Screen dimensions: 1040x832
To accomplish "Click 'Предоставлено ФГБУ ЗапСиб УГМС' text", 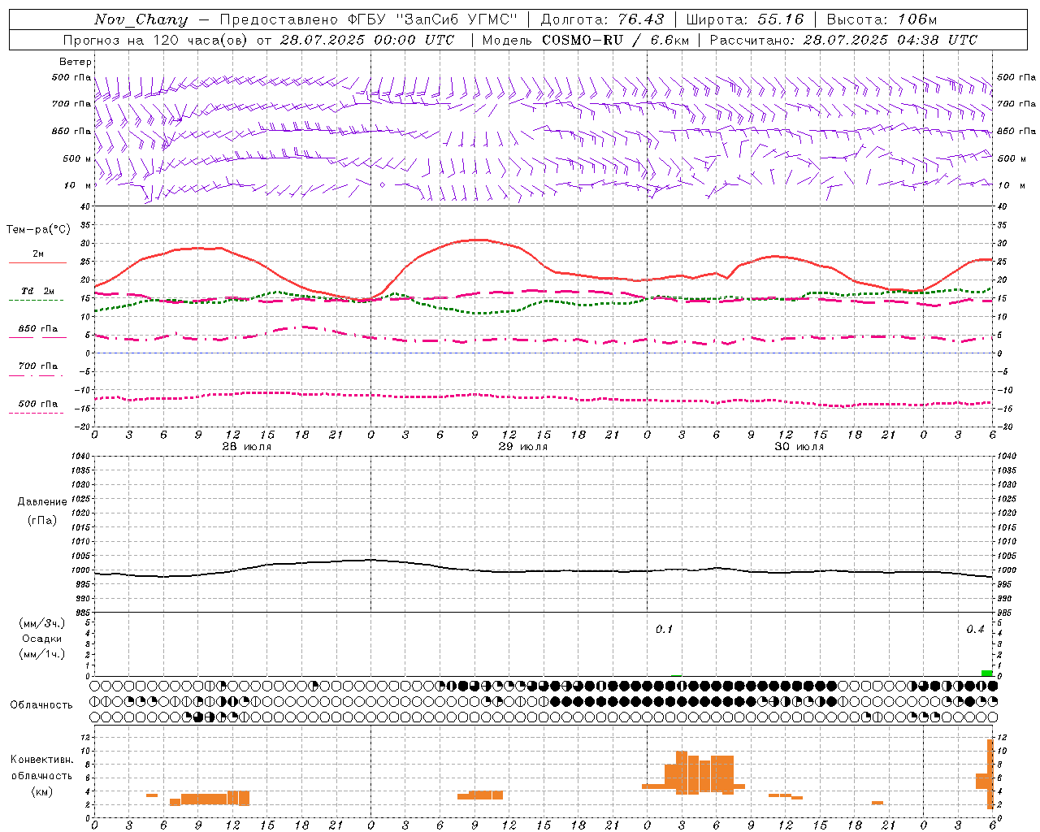I will pos(369,19).
